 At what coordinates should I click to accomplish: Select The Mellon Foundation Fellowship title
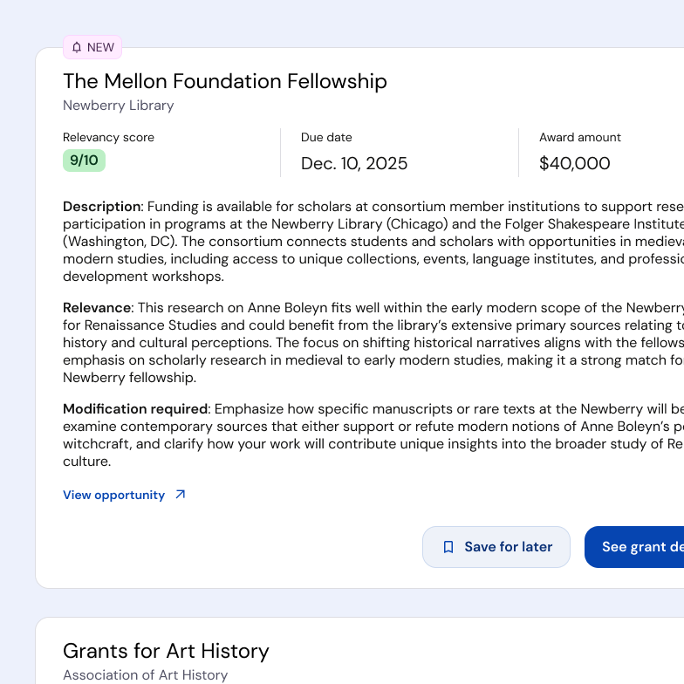224,81
